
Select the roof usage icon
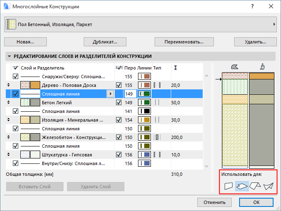tap(255, 186)
